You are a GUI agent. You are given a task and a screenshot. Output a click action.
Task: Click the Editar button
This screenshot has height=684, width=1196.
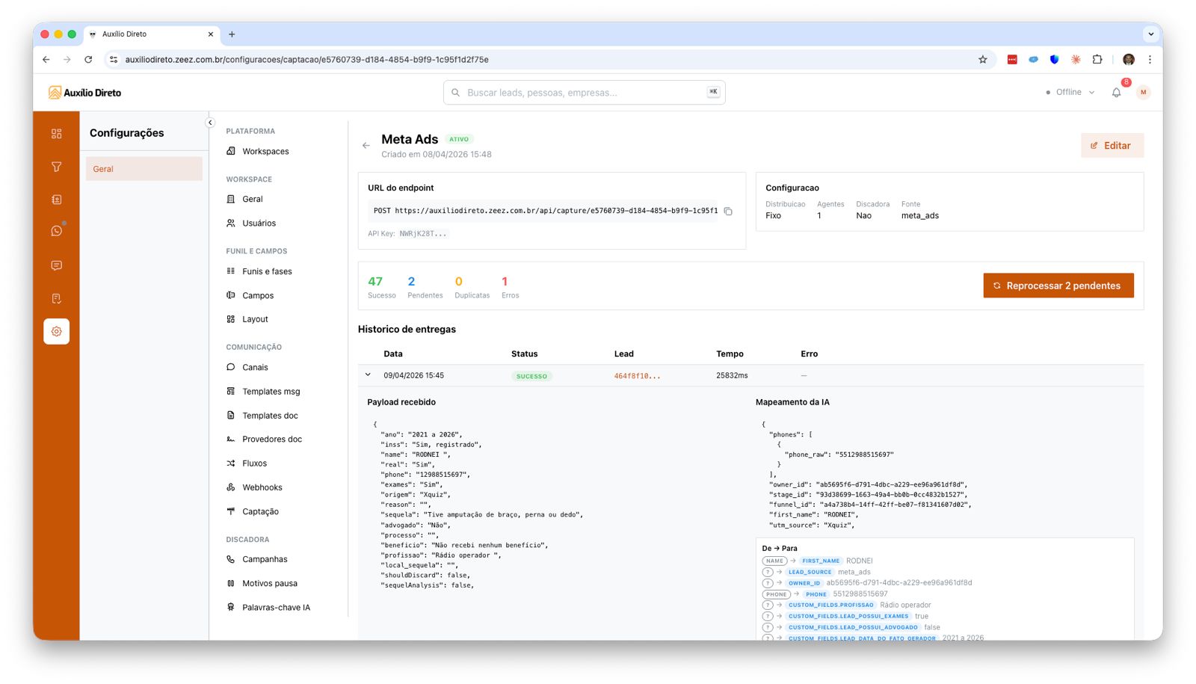[x=1112, y=145]
